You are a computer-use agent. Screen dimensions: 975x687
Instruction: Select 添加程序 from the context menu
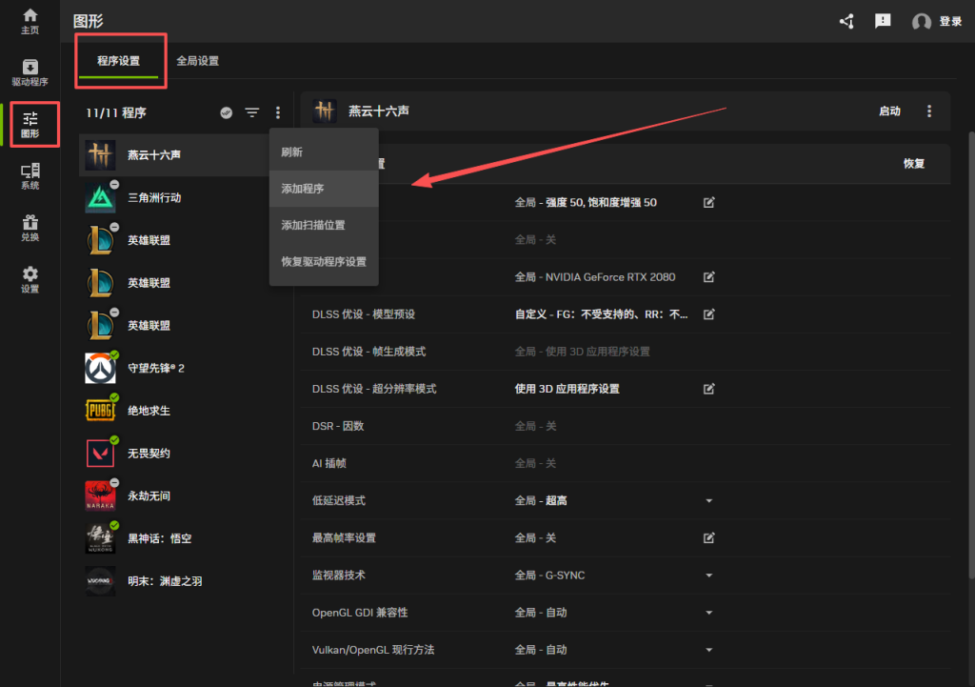point(303,189)
